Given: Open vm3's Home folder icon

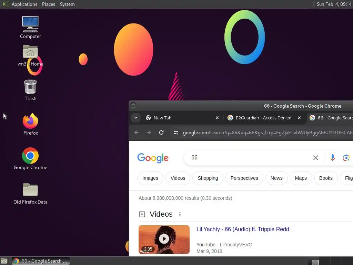Looking at the screenshot, I should (30, 56).
